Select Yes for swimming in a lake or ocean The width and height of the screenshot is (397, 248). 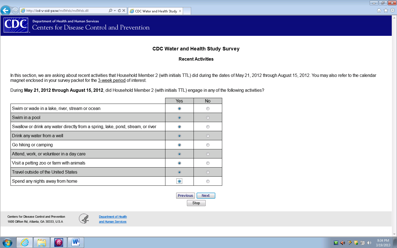pyautogui.click(x=179, y=109)
